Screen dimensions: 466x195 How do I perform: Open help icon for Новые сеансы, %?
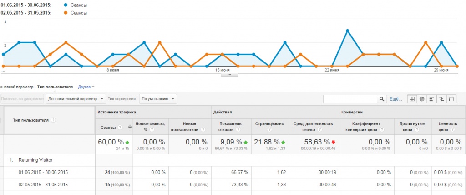[x=152, y=129]
